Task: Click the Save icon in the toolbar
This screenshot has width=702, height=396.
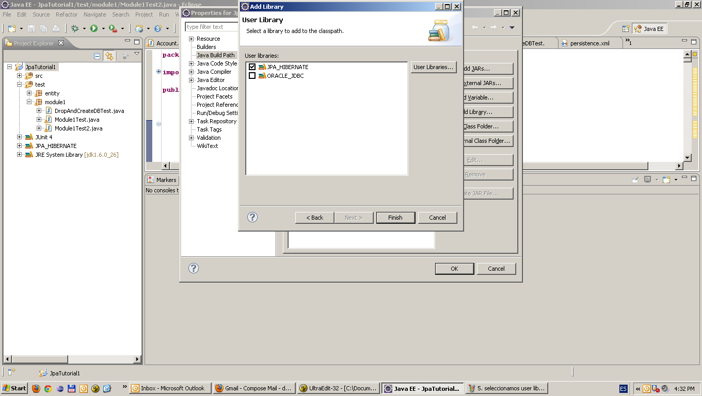Action: click(x=31, y=28)
